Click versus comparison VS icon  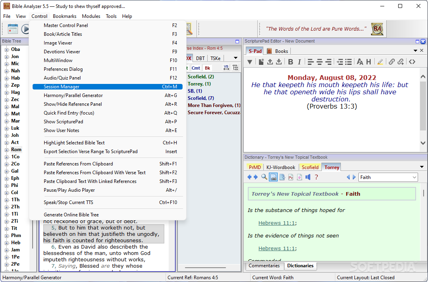(x=226, y=68)
